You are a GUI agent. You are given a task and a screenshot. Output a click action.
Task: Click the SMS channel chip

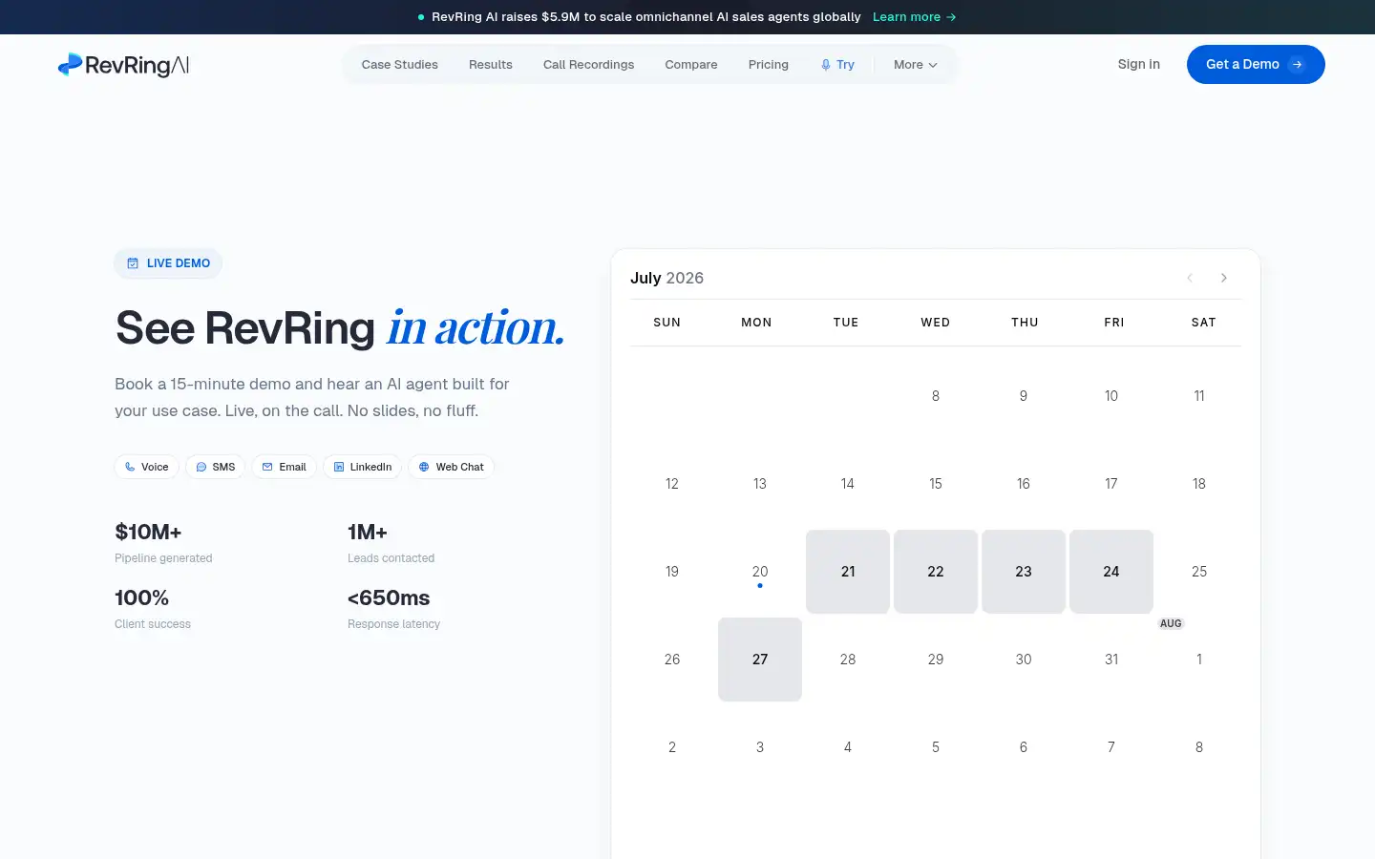coord(216,467)
